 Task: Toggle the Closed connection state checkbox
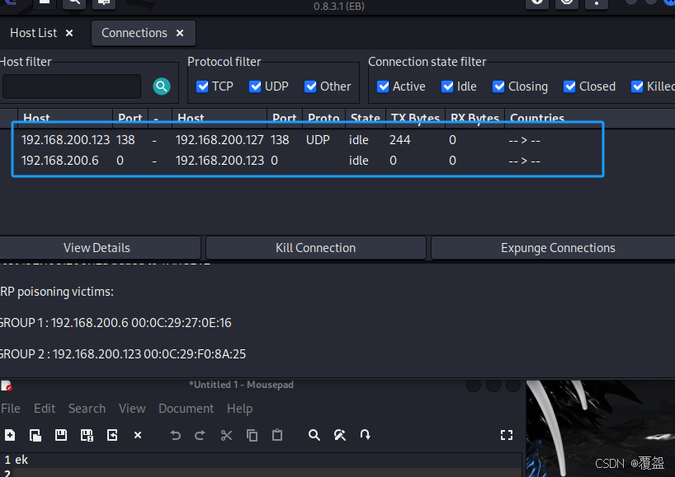[x=569, y=87]
